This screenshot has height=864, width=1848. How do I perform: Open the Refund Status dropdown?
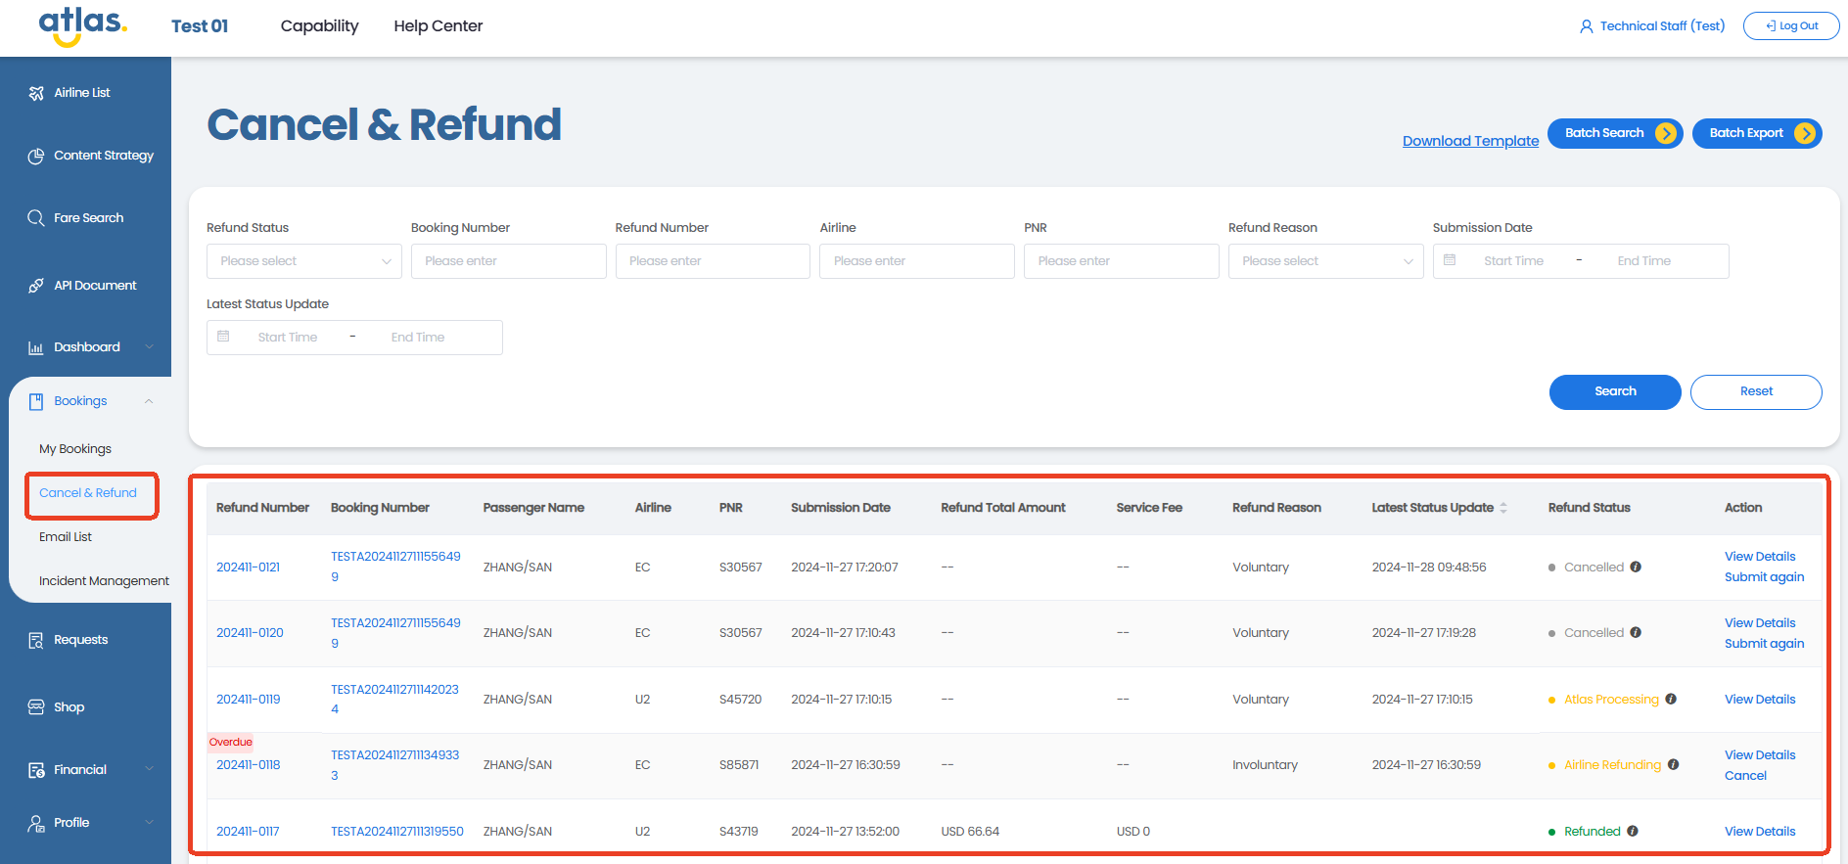pos(303,261)
